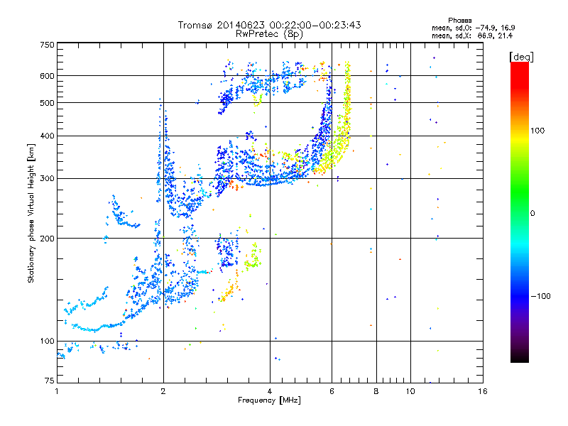Image resolution: width=568 pixels, height=426 pixels.
Task: Click the y-axis '75' tick label
Action: [50, 381]
